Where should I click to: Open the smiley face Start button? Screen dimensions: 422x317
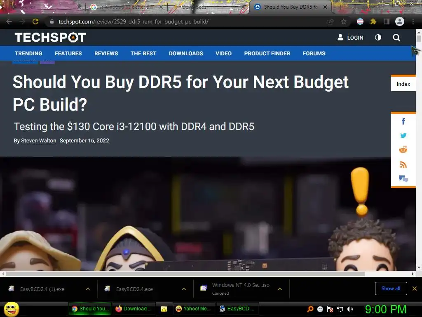(x=12, y=309)
